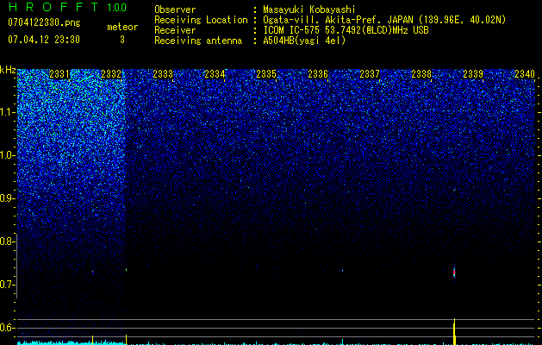The width and height of the screenshot is (542, 345).
Task: Click the observer name Masayuki Kobayashi
Action: (x=309, y=9)
